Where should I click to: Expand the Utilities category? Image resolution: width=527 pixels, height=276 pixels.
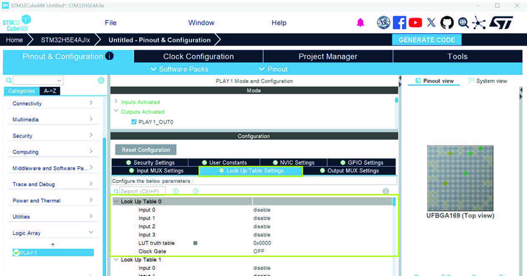pyautogui.click(x=91, y=216)
